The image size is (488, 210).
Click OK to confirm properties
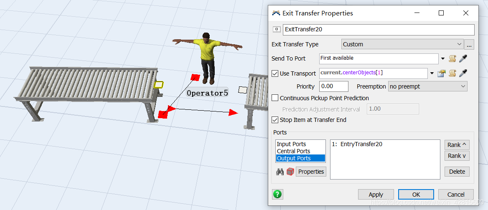(416, 195)
